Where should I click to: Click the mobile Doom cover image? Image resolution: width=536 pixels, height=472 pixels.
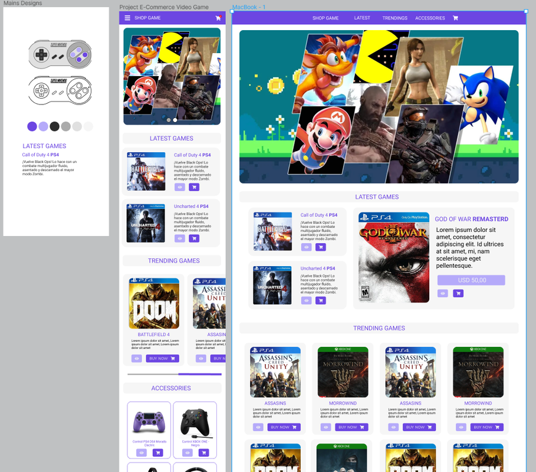point(154,303)
